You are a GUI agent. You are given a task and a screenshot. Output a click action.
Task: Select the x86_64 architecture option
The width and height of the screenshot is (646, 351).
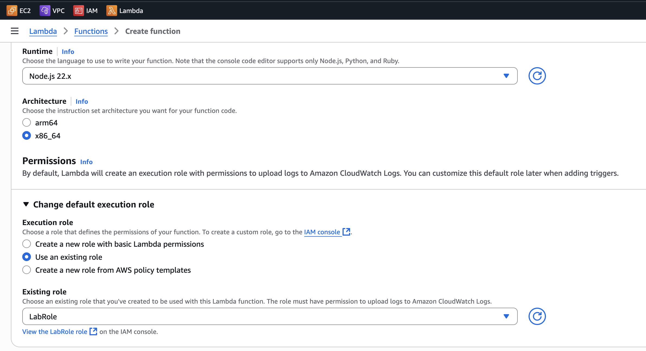point(27,135)
